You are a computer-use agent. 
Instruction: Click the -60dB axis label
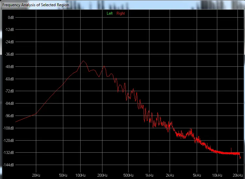coord(9,79)
